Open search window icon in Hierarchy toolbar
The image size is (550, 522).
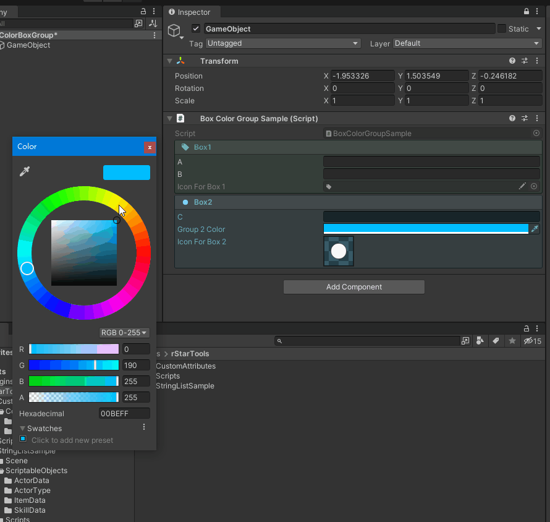point(138,24)
